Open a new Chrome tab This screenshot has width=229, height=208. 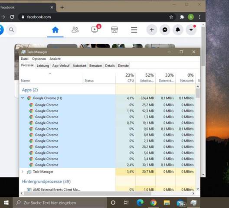(62, 7)
